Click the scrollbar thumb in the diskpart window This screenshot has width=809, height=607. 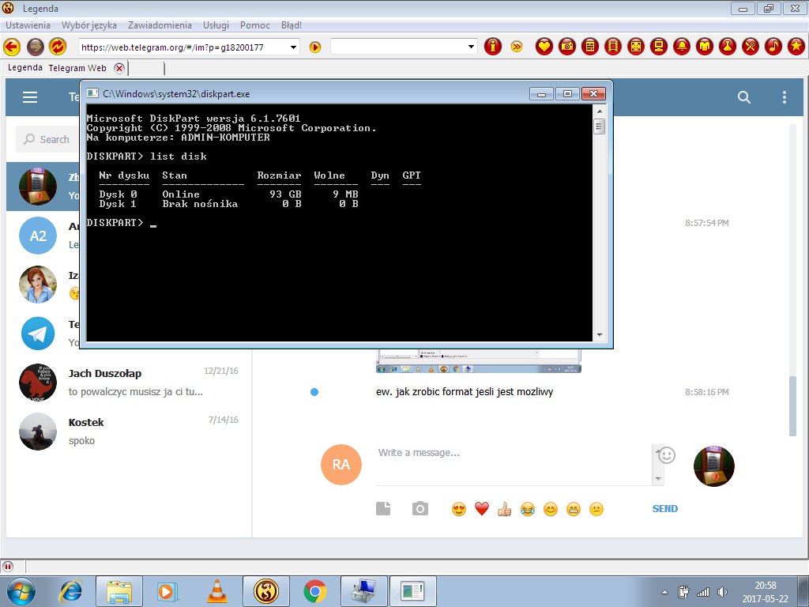pyautogui.click(x=599, y=126)
